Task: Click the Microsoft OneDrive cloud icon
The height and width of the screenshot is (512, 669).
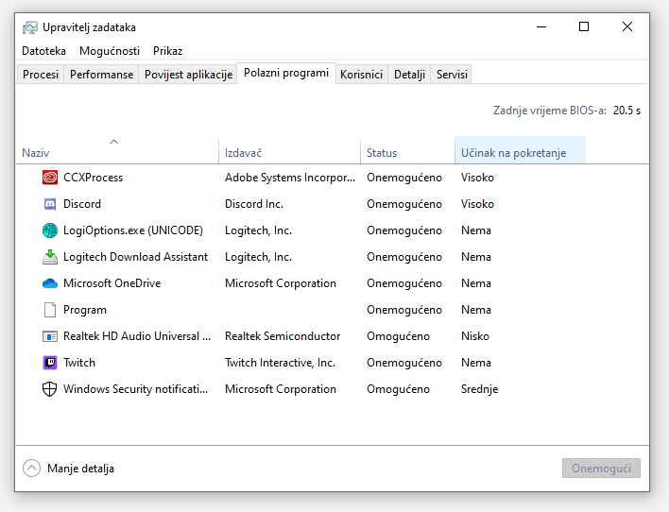Action: coord(50,283)
